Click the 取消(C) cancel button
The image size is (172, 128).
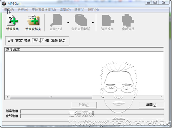(x=84, y=105)
